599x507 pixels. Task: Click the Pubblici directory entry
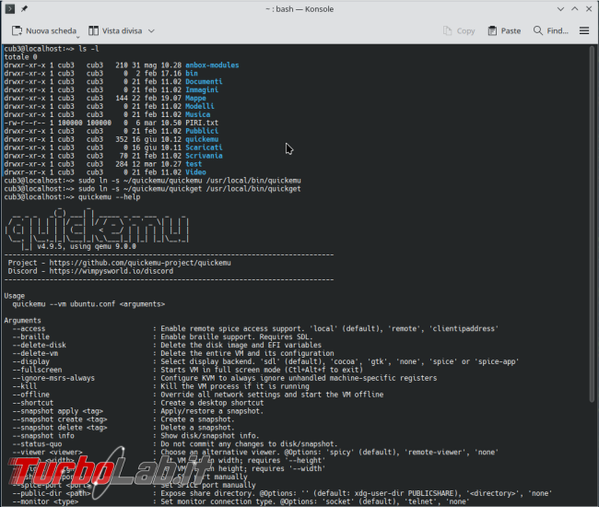point(202,131)
